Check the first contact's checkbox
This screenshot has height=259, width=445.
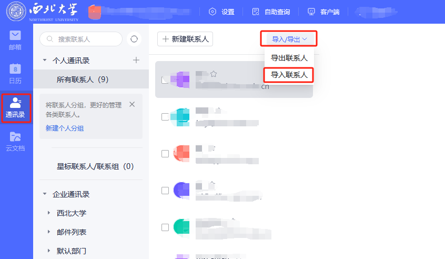[x=165, y=80]
